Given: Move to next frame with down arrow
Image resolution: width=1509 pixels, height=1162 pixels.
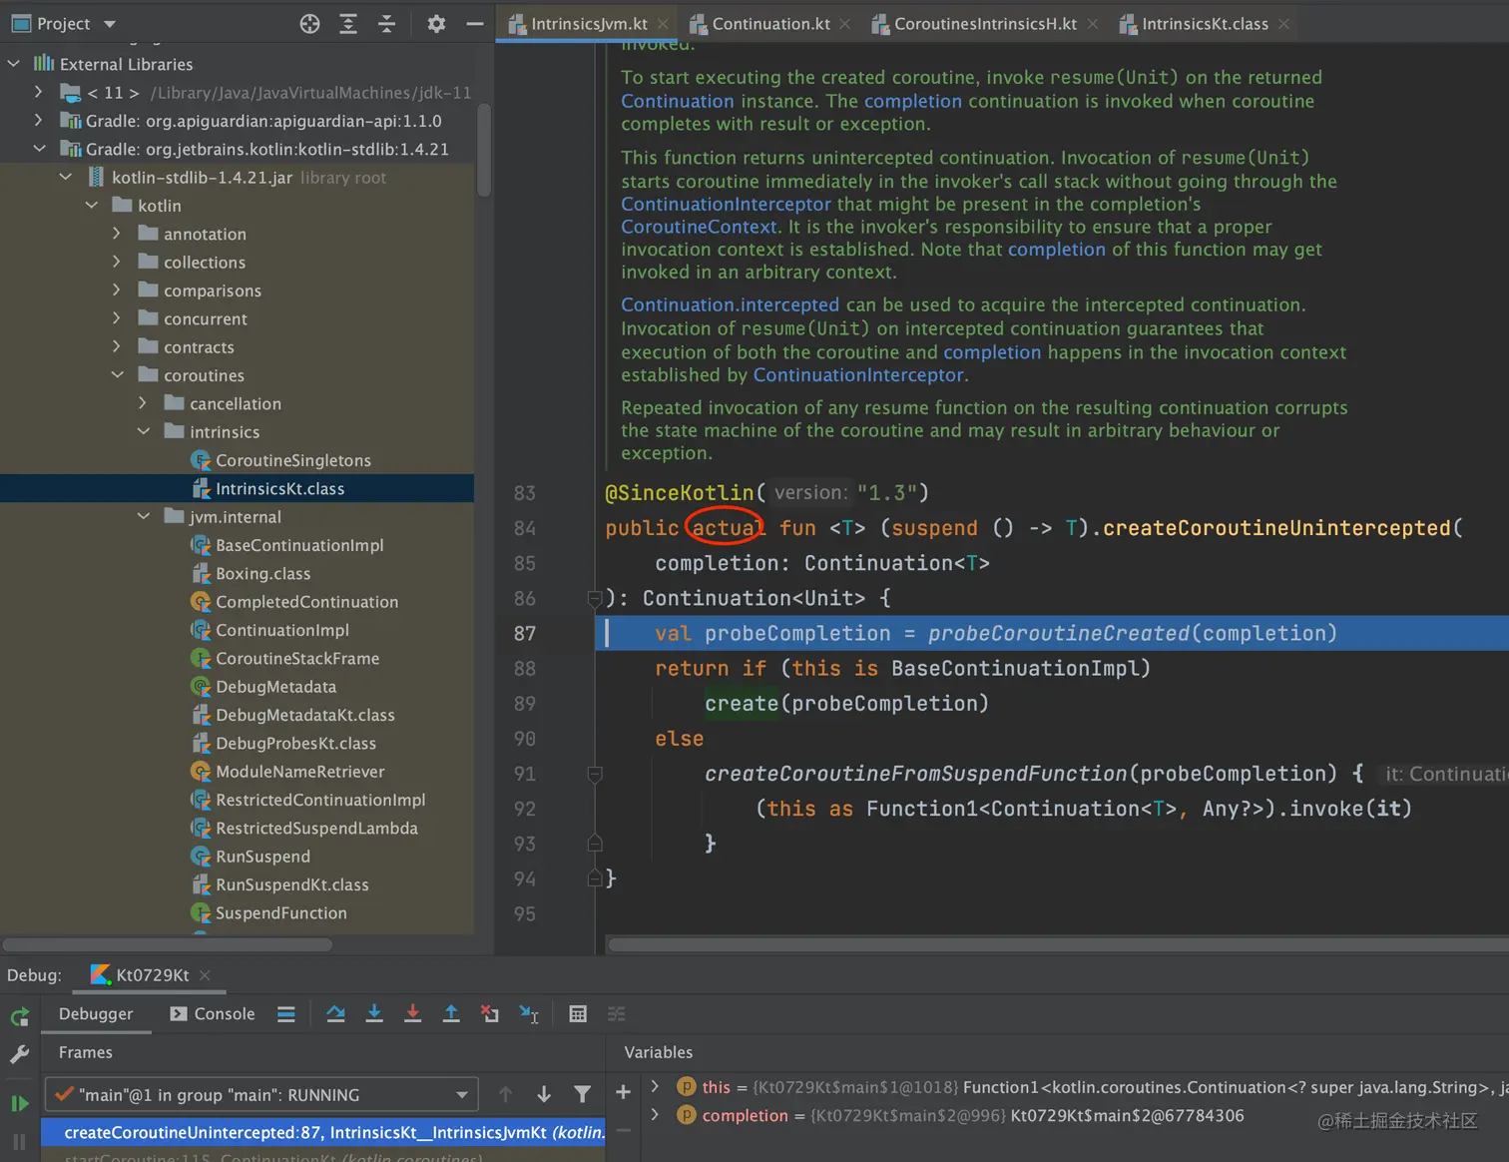Looking at the screenshot, I should (x=544, y=1094).
